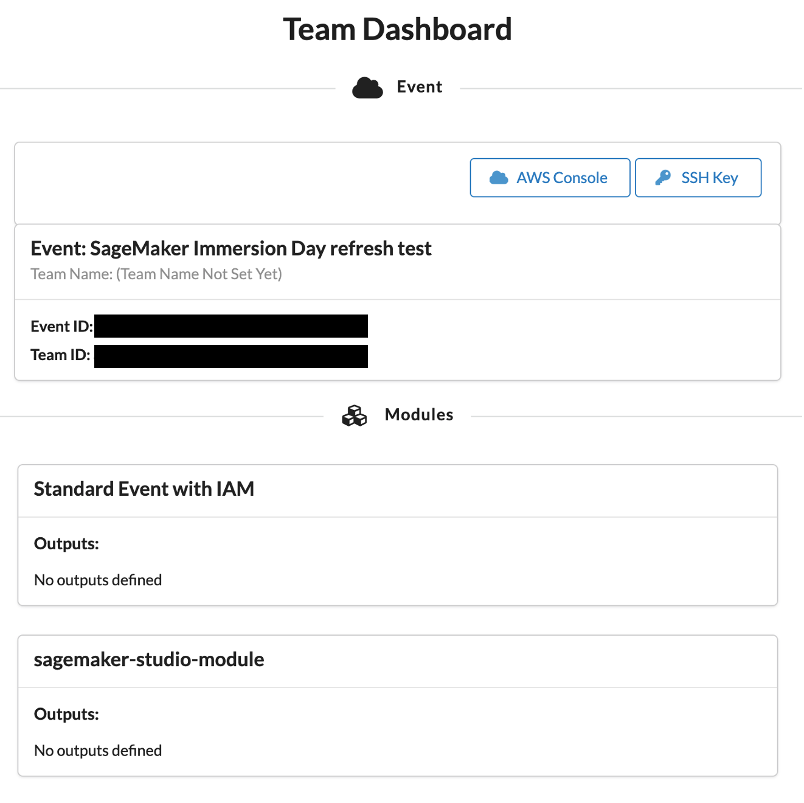Click the Team Name Not Set Yet text
The image size is (804, 803).
[x=156, y=274]
